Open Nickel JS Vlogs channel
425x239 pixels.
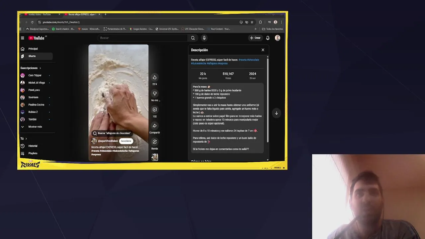point(36,83)
